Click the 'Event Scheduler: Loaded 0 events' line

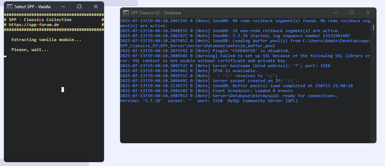tap(206, 91)
